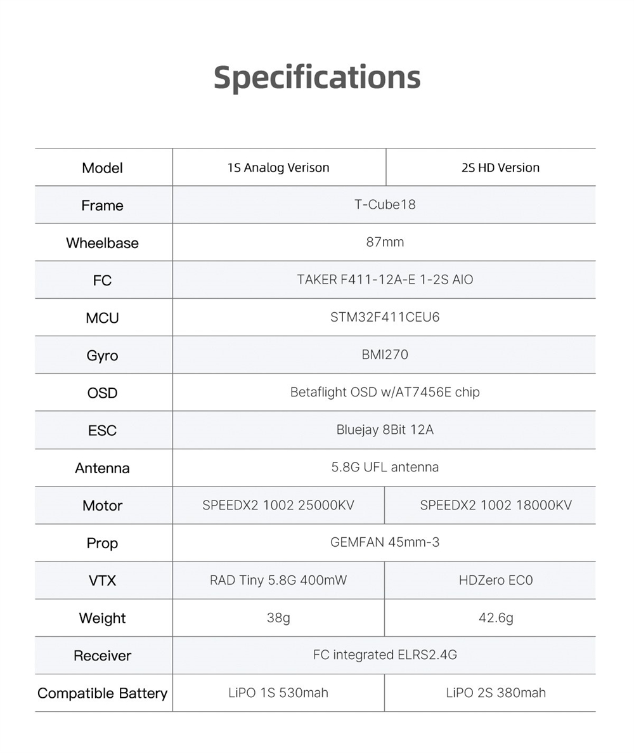Select the 2S HD Version column header
Image resolution: width=634 pixels, height=753 pixels.
coord(500,168)
